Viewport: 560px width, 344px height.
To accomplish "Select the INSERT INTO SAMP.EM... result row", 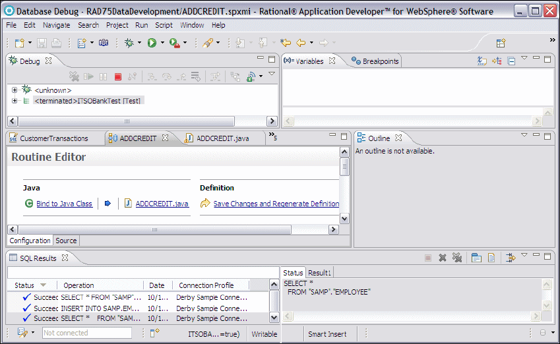I will (138, 308).
